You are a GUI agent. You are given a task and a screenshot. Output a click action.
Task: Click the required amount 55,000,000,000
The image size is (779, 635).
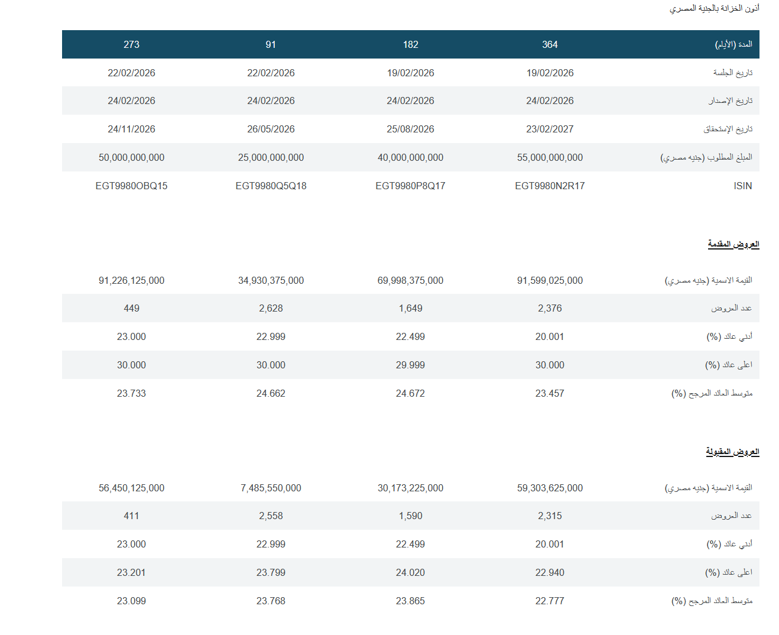click(x=550, y=157)
